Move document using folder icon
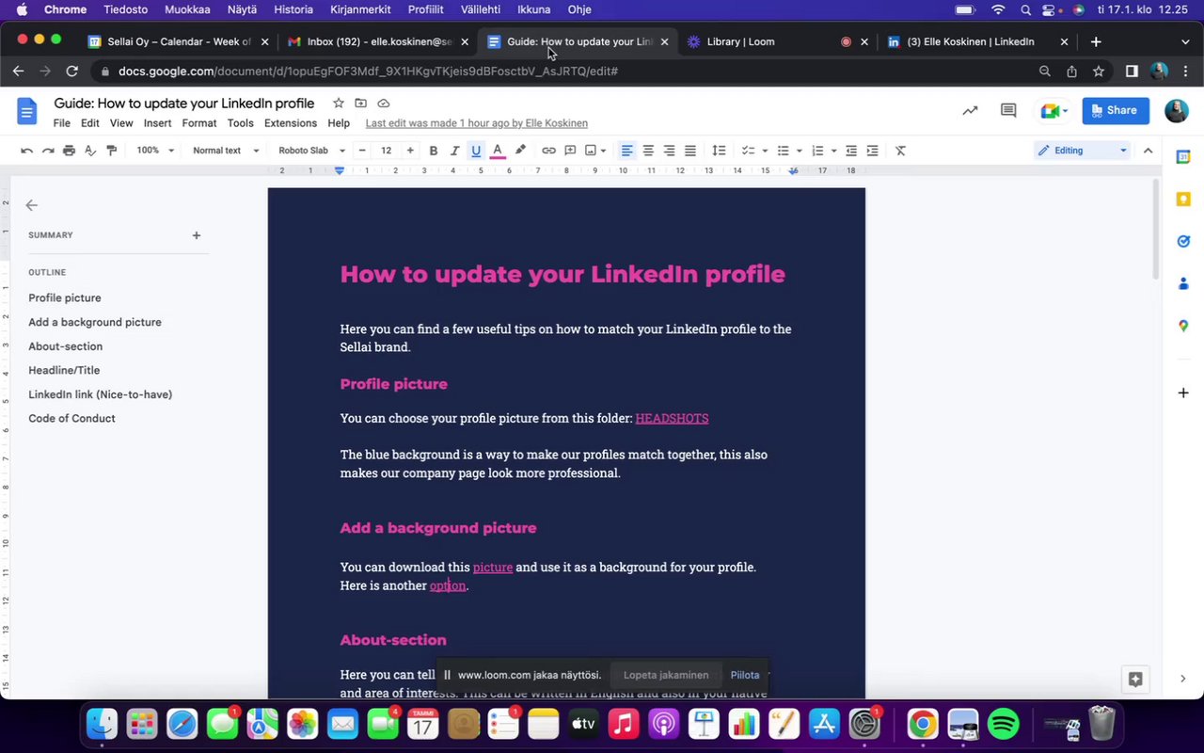1204x753 pixels. (x=361, y=104)
